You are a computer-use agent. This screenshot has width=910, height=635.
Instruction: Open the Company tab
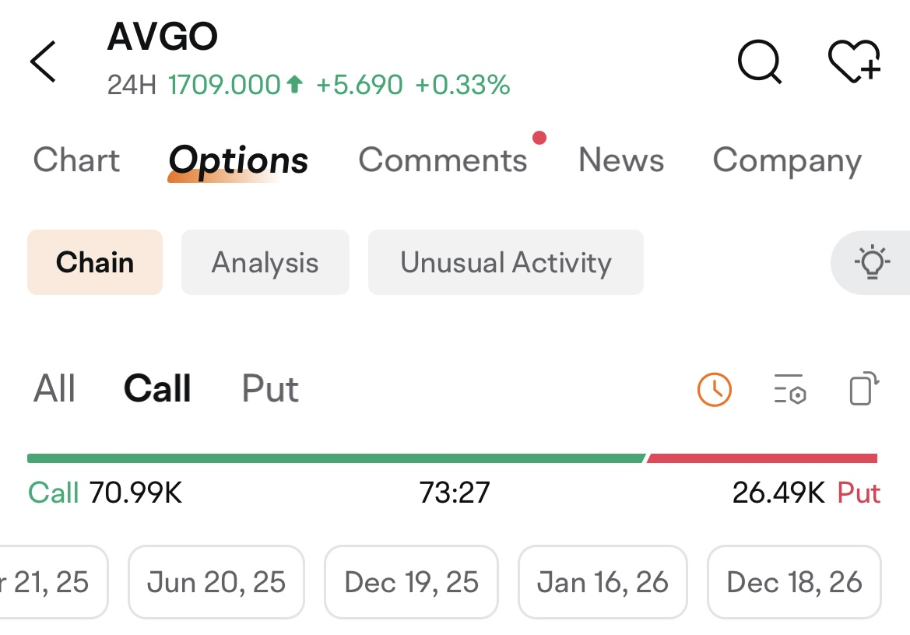(787, 160)
